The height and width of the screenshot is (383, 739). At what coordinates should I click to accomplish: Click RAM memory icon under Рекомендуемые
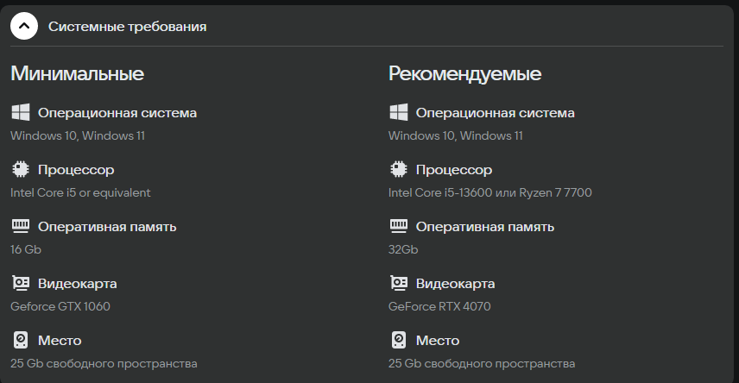398,226
